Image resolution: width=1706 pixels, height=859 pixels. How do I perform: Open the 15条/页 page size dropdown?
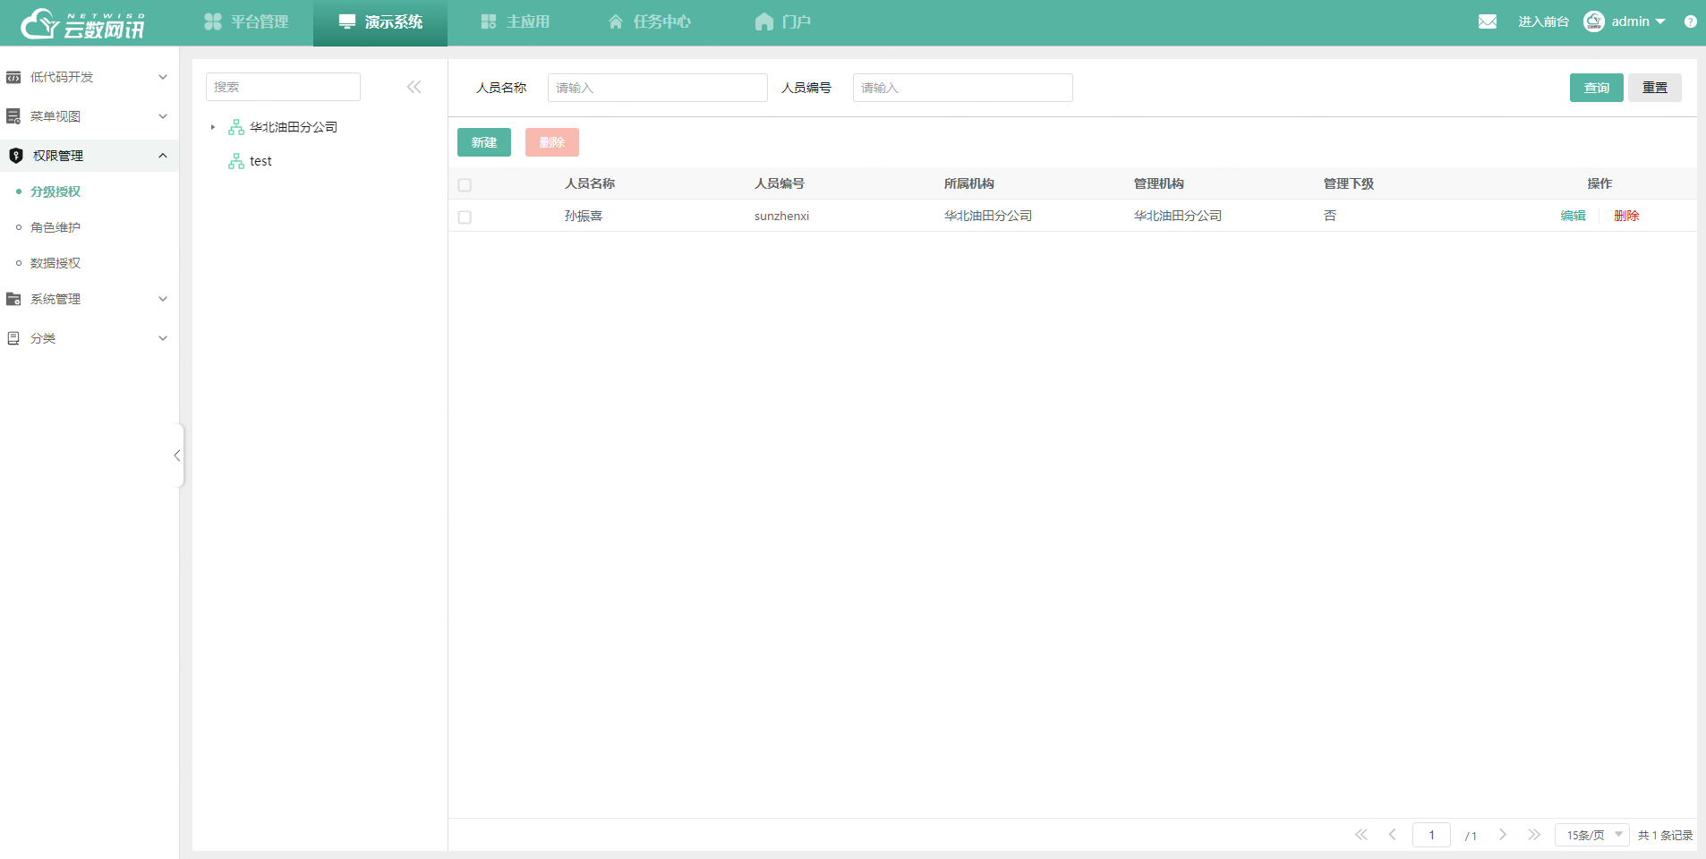pos(1592,835)
